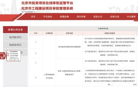Click the 国有建设用地使用权划拨批准 cell
This screenshot has height=103, width=138.
click(x=69, y=47)
